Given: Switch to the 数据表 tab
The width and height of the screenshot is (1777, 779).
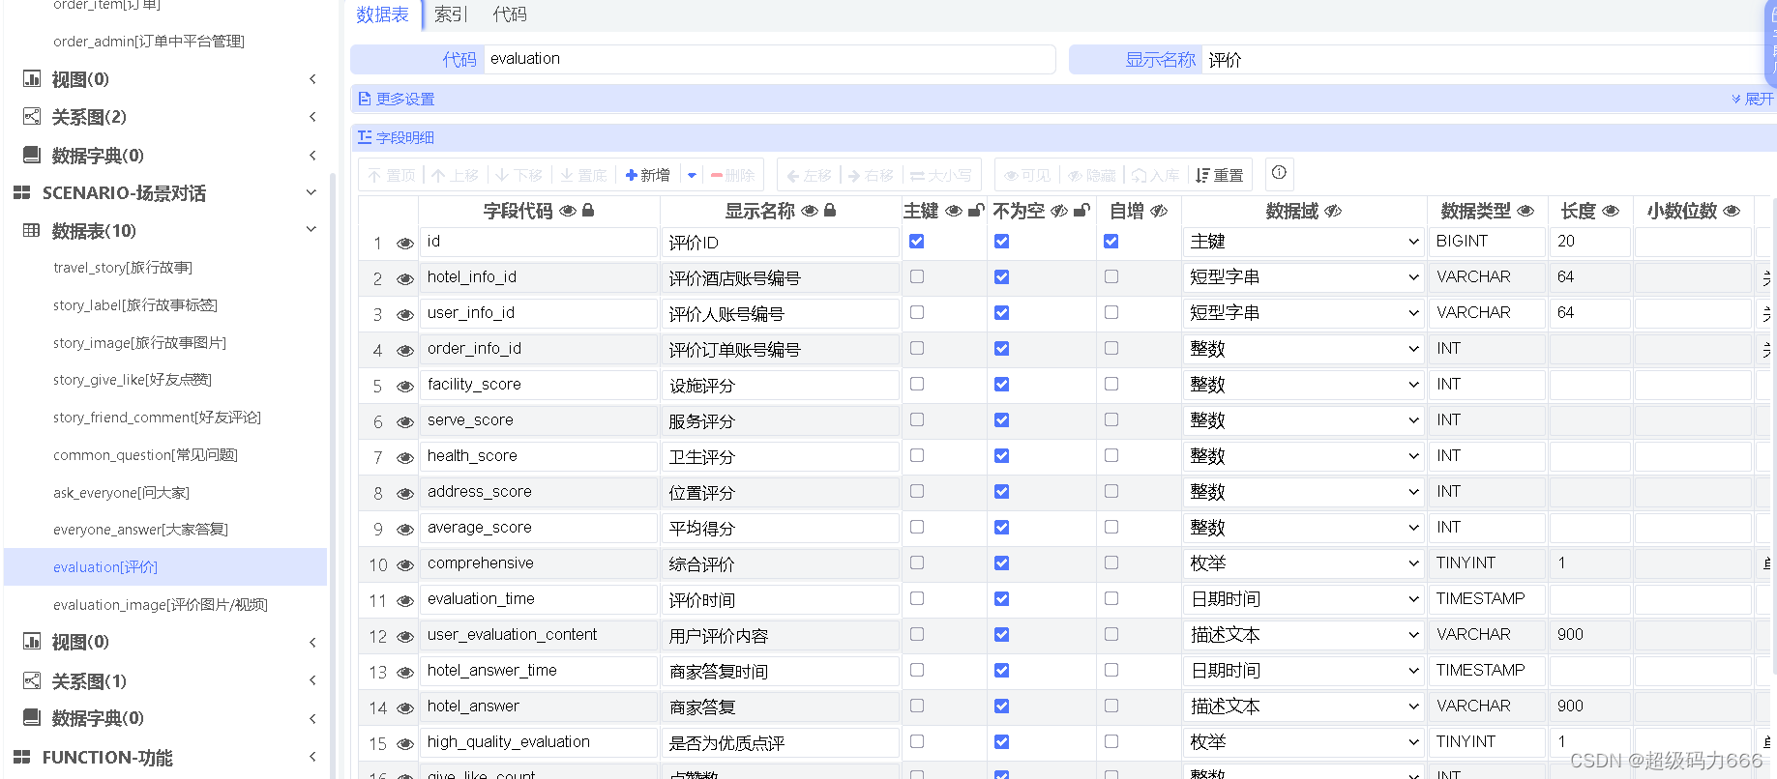Looking at the screenshot, I should click(383, 14).
